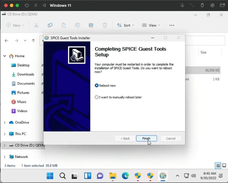Click the Delete trash icon
The image size is (228, 183).
tap(105, 25)
